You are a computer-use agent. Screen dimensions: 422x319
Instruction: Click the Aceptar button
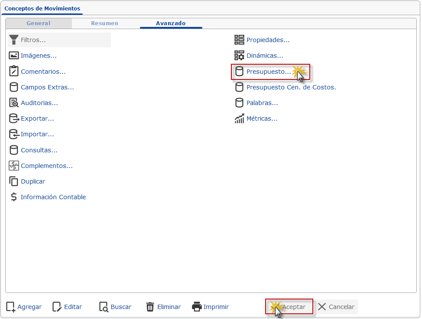(x=289, y=306)
